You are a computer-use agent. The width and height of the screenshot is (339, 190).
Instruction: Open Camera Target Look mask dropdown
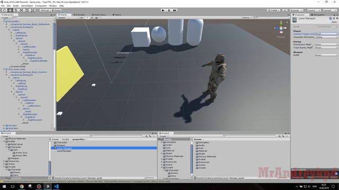(x=326, y=34)
